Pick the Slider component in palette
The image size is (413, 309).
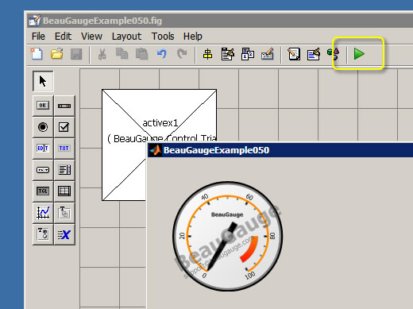pyautogui.click(x=64, y=106)
